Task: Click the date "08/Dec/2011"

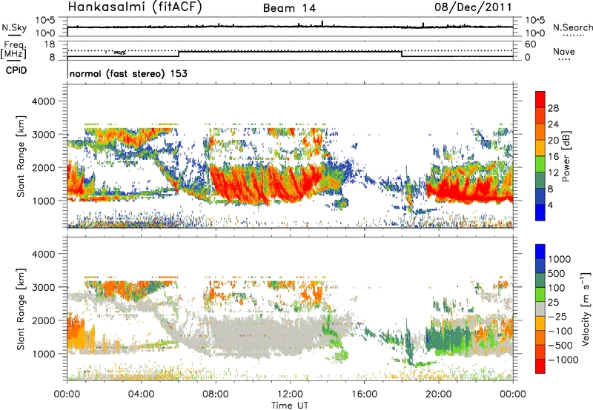Action: coord(473,7)
